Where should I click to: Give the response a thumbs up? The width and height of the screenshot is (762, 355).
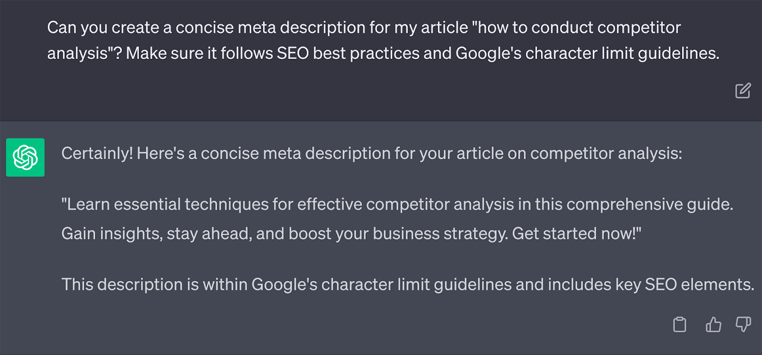[713, 325]
